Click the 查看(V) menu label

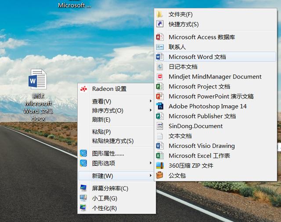(101, 101)
